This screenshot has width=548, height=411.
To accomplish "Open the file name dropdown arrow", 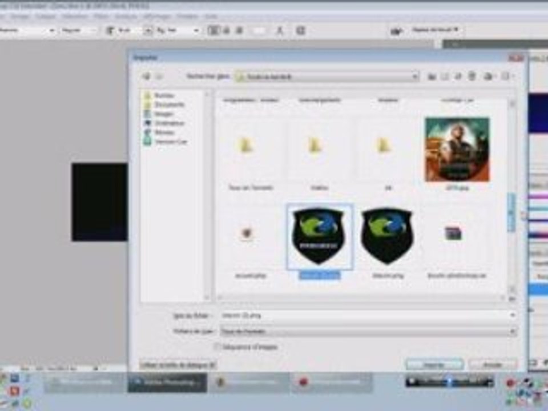I will (513, 315).
